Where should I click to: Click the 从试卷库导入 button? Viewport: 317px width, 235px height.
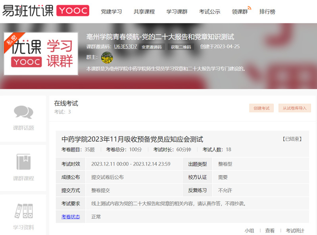[294, 108]
